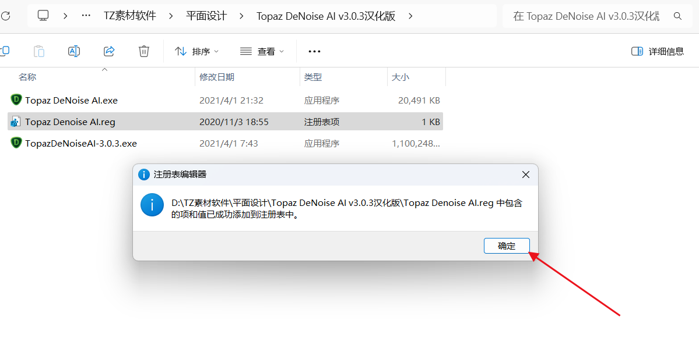Expand the chevron after TZ素材软件
Viewport: 699px width, 338px height.
[171, 16]
